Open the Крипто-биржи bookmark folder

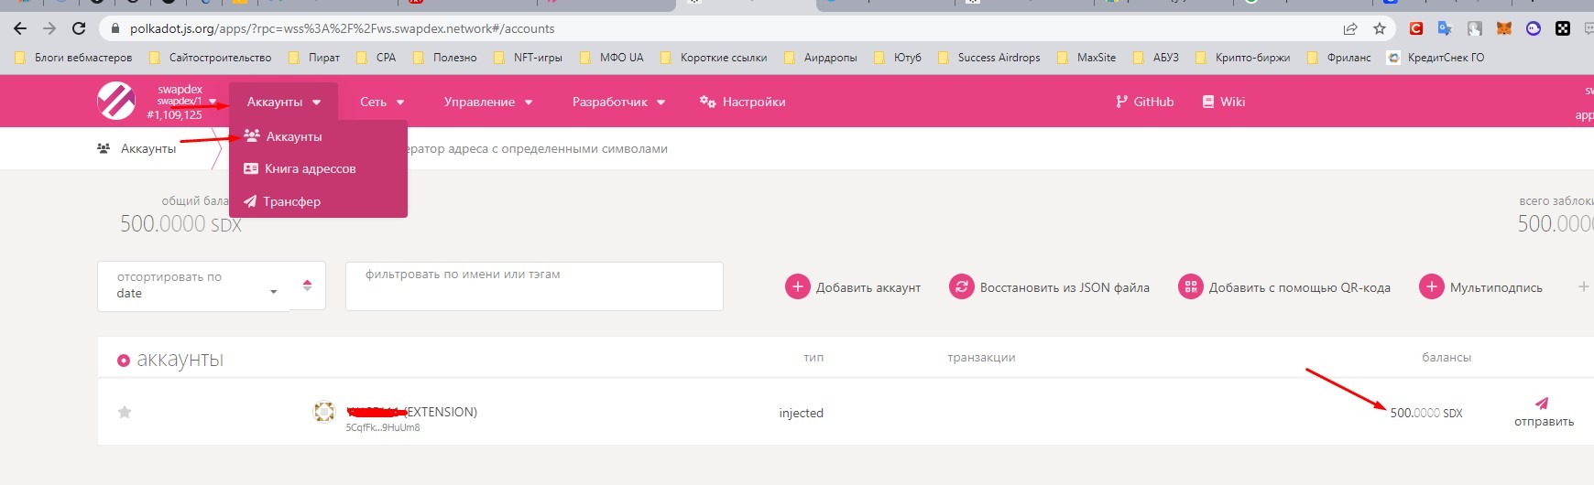click(1242, 58)
